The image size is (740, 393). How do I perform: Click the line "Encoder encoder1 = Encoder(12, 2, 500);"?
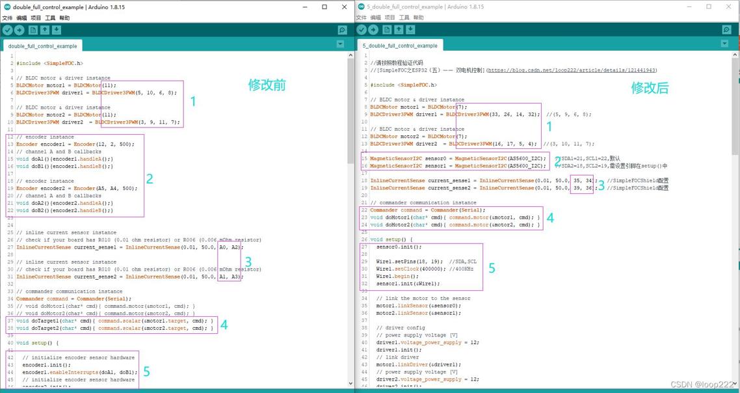75,144
